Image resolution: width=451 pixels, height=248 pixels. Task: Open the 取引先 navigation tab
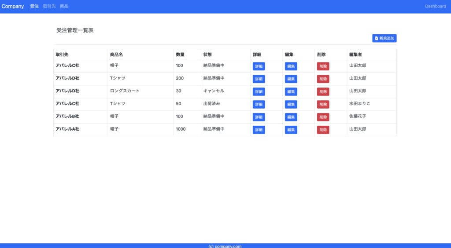point(49,6)
